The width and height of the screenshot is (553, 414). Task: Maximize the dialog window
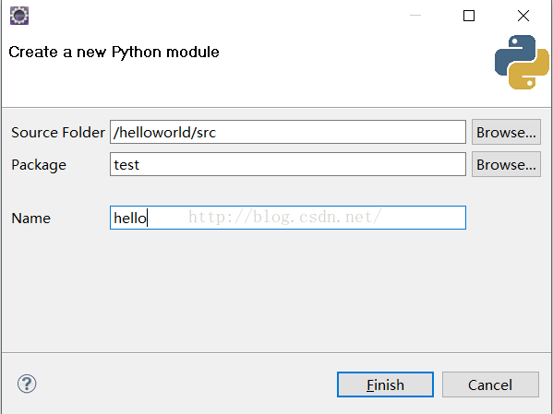click(x=469, y=16)
